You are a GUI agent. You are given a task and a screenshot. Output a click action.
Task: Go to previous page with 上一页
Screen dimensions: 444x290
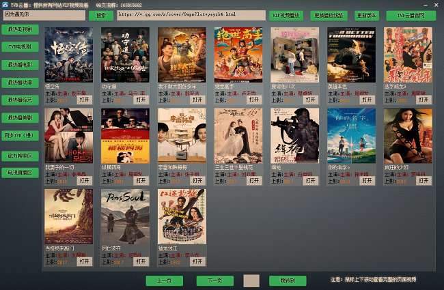(164, 281)
